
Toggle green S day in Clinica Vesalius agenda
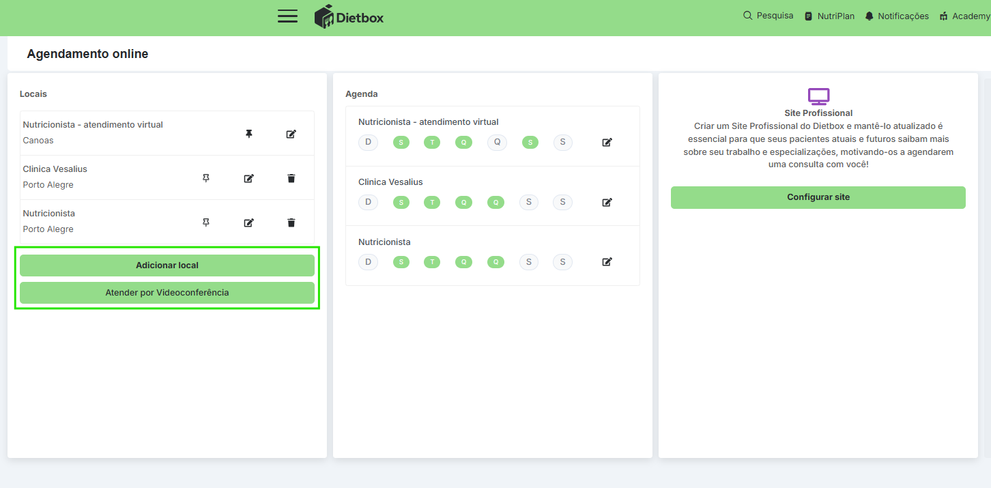click(x=401, y=202)
